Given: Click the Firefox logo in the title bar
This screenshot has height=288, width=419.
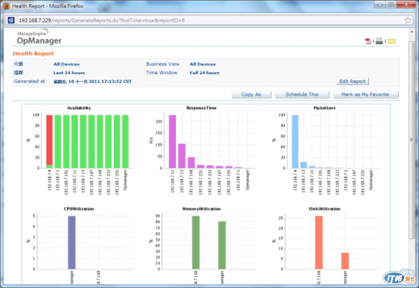Looking at the screenshot, I should (6, 6).
